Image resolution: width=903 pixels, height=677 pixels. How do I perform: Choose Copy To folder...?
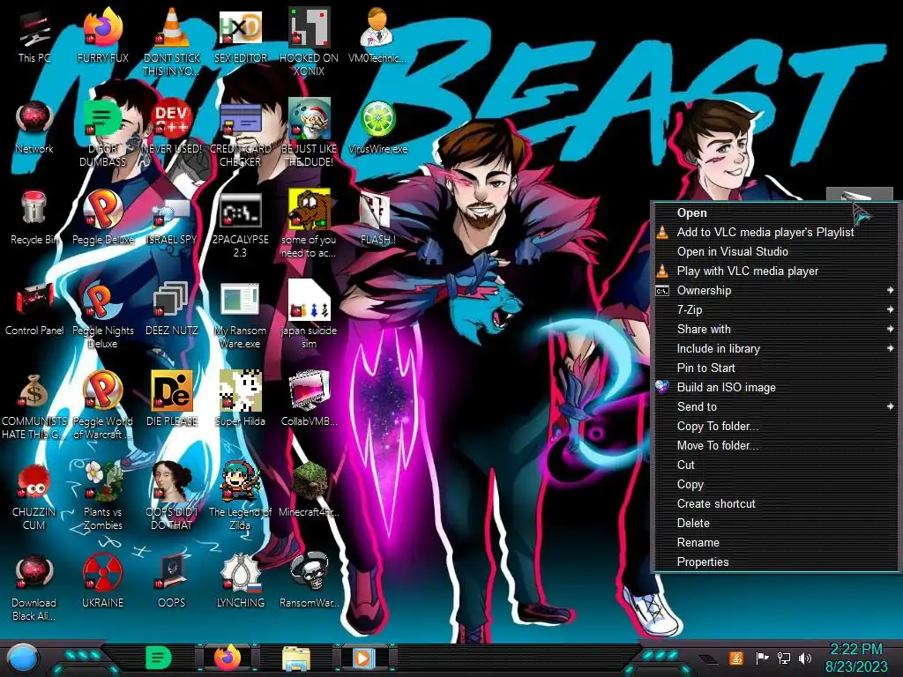click(x=776, y=427)
